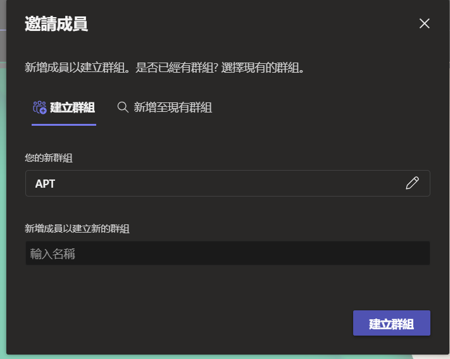Click the purple 建立群組 button
This screenshot has height=359, width=450.
391,323
